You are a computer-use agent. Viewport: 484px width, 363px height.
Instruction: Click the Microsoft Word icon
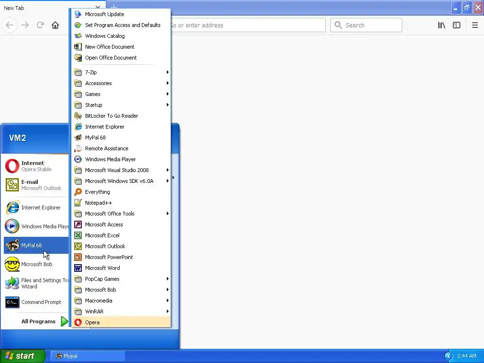78,268
